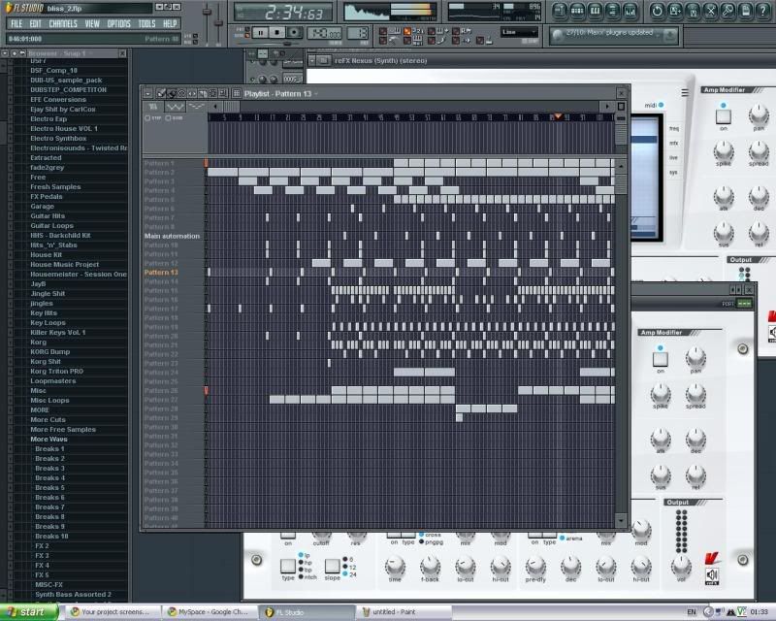Click the playlist timeline position marker

pos(557,116)
